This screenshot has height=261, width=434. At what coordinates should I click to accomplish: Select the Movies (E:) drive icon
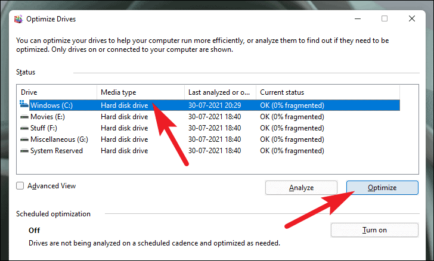pos(24,117)
